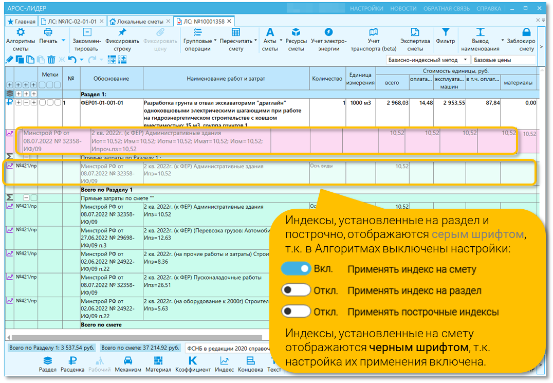
Task: Open Учет транспорта (beta) tool
Action: 374,32
